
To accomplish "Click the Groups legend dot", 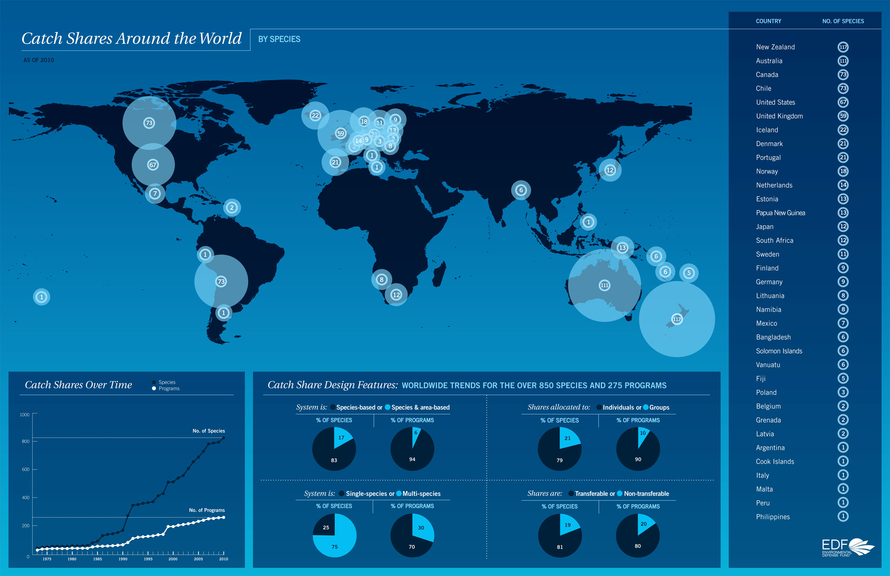I will point(646,407).
